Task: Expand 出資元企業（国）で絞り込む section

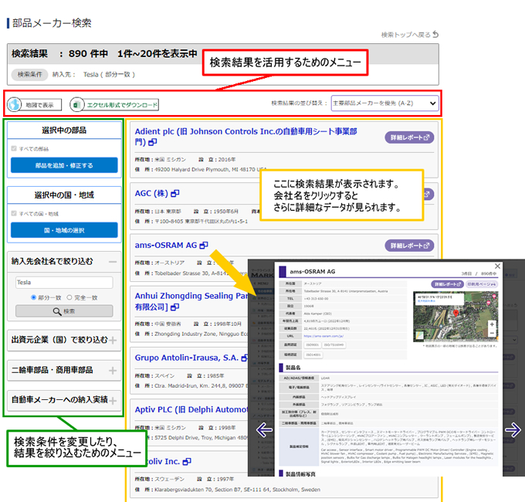Action: (x=113, y=340)
